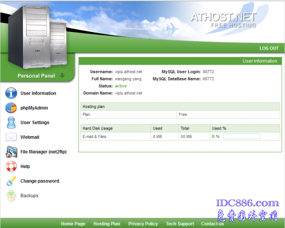Viewport: 285px width, 228px height.
Task: Click the Change password key icon
Action: tap(11, 181)
